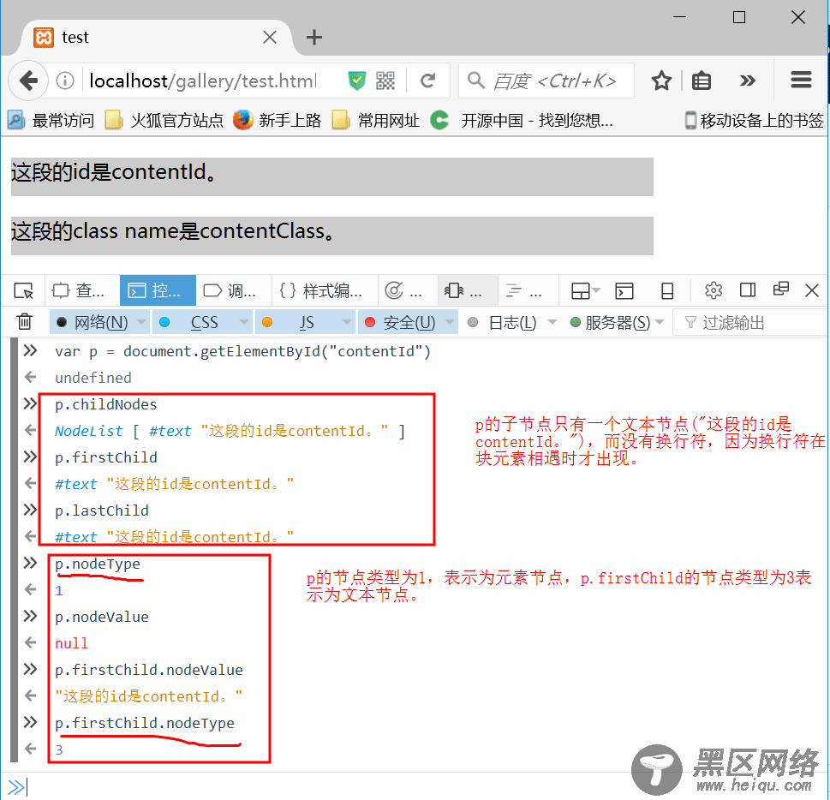Open the 最常访问 bookmark
The height and width of the screenshot is (800, 830).
[51, 121]
